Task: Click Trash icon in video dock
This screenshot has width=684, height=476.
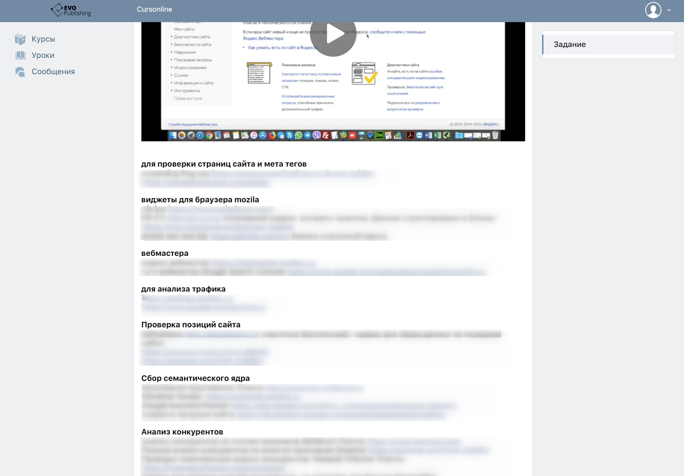Action: tap(495, 135)
